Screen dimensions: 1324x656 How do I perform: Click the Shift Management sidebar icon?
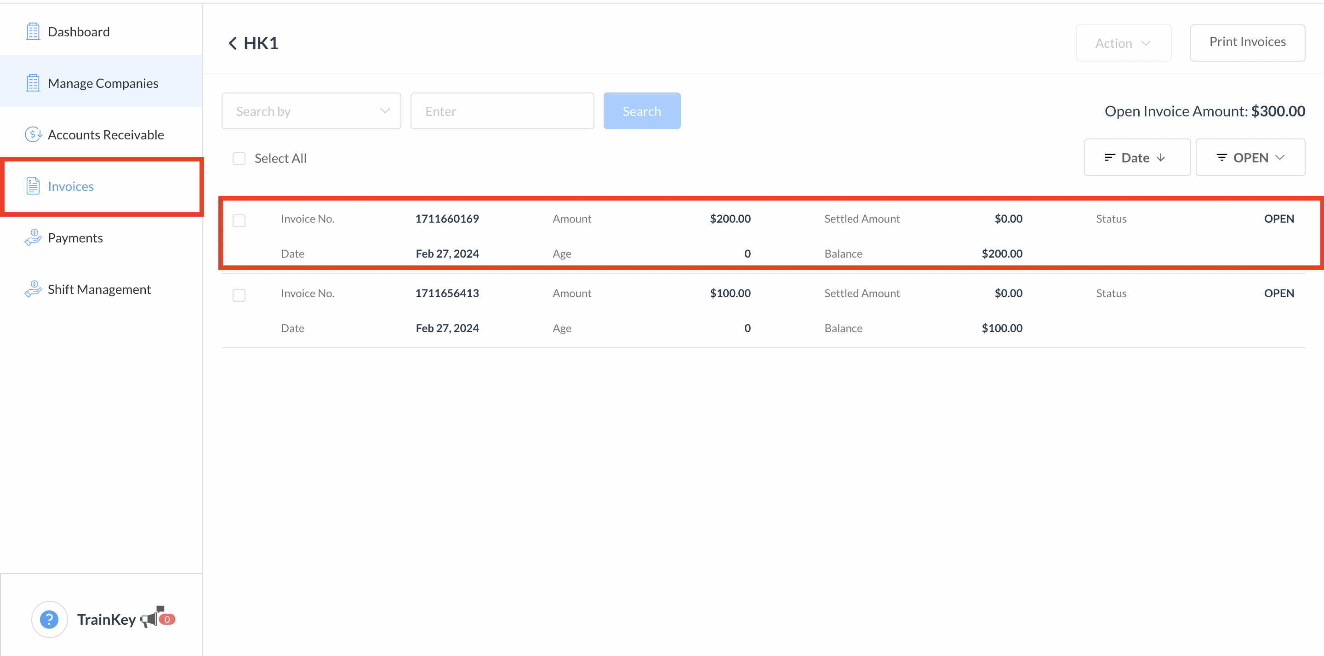pyautogui.click(x=33, y=289)
